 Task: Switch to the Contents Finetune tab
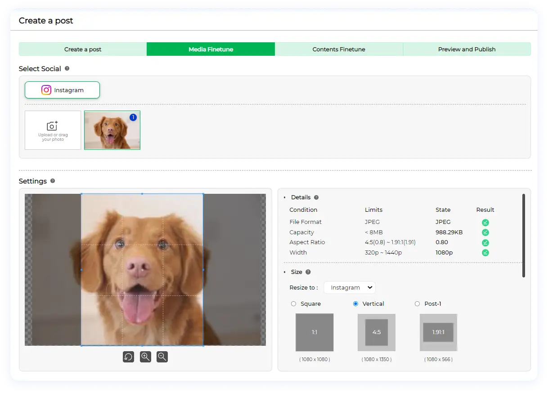[x=339, y=49]
